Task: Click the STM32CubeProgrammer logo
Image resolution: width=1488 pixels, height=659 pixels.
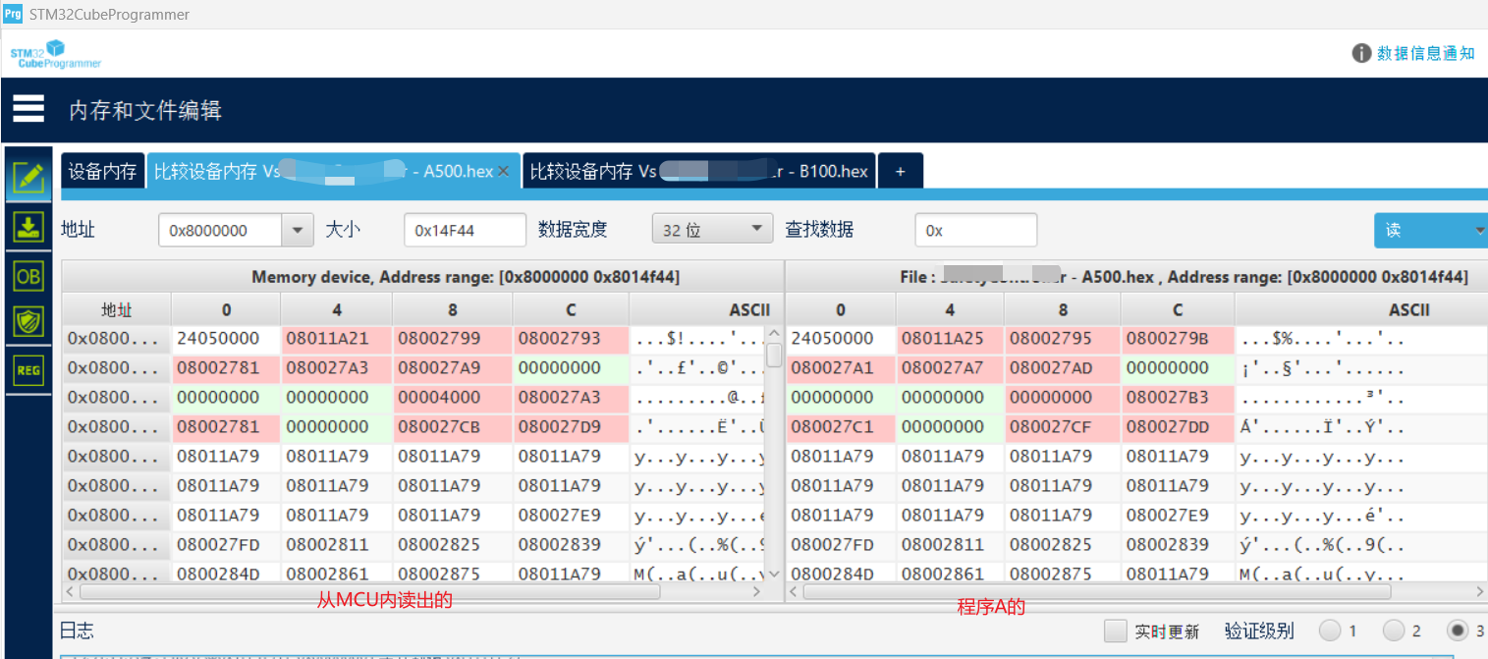Action: click(56, 54)
